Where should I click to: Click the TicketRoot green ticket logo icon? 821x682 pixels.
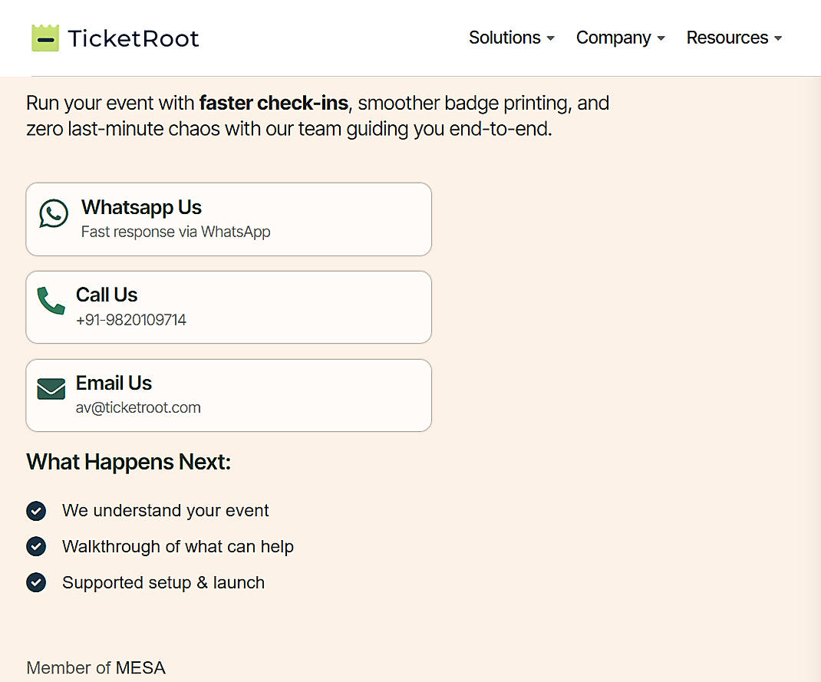point(45,38)
